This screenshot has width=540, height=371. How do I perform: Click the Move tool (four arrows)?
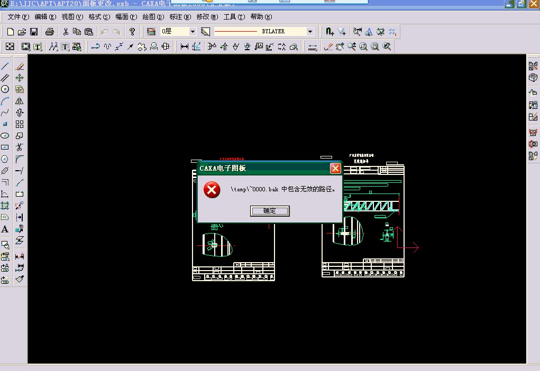(x=20, y=78)
